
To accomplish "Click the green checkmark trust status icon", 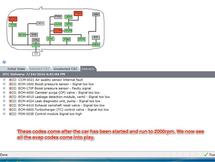I will coord(206,155).
